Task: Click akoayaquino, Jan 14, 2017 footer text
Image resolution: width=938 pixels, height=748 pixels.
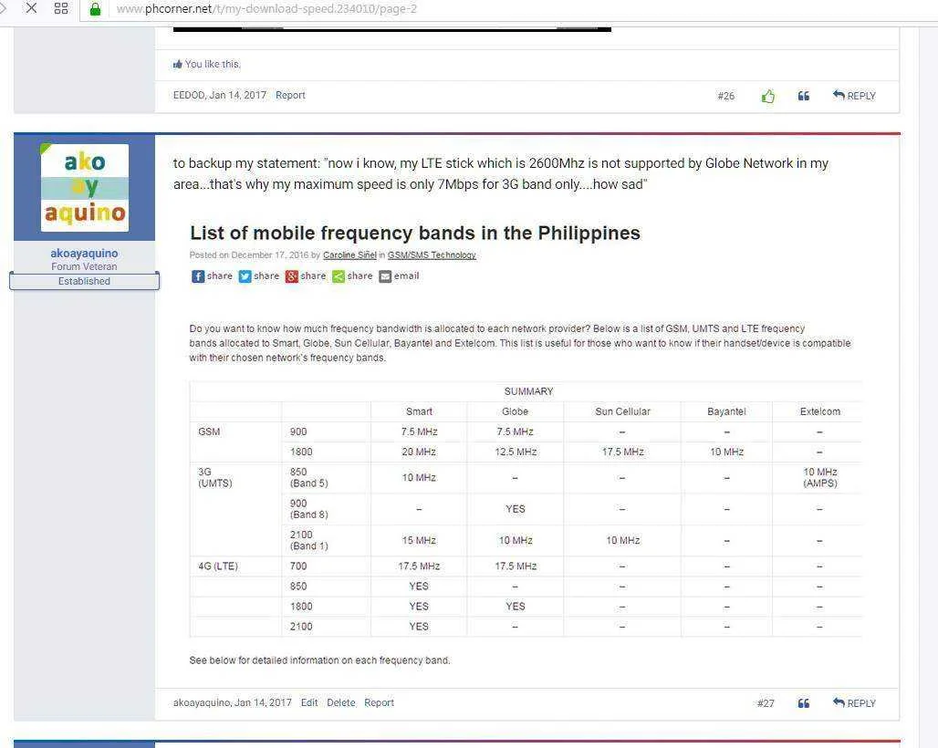Action: (233, 702)
